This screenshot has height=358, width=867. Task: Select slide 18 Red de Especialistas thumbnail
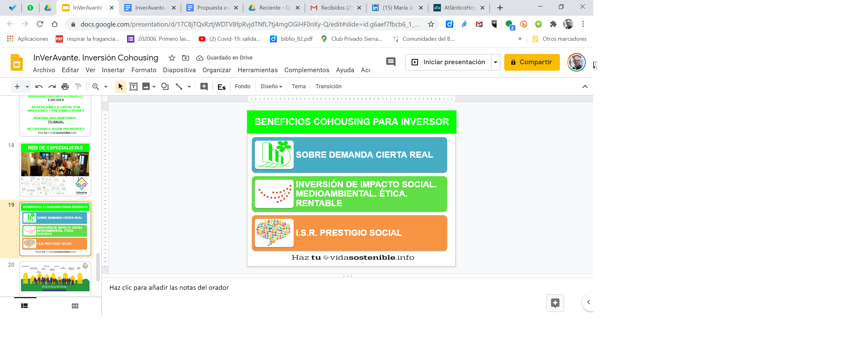(55, 169)
